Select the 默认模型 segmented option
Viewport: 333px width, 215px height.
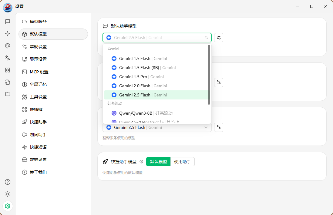click(158, 162)
